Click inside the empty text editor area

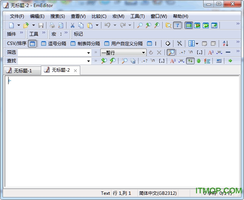(122, 131)
